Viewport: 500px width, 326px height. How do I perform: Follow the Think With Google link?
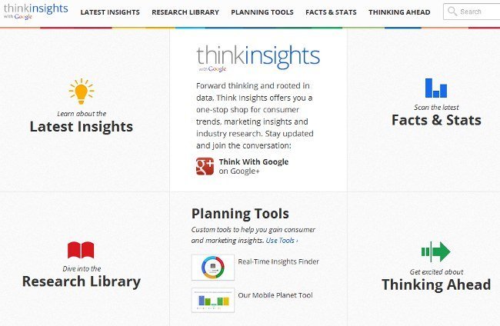tap(253, 161)
